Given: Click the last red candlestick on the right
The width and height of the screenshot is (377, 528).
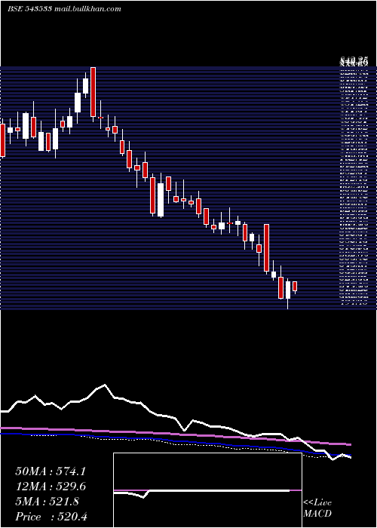Looking at the screenshot, I should [295, 286].
